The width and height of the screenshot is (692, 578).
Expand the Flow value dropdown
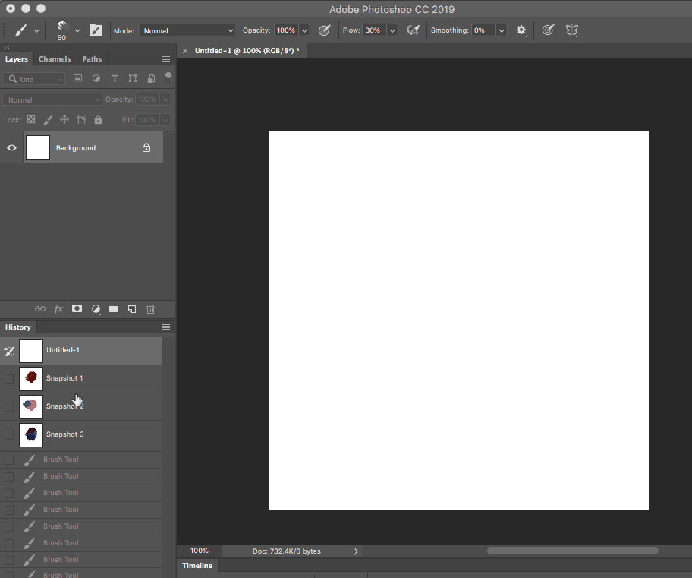click(x=392, y=30)
